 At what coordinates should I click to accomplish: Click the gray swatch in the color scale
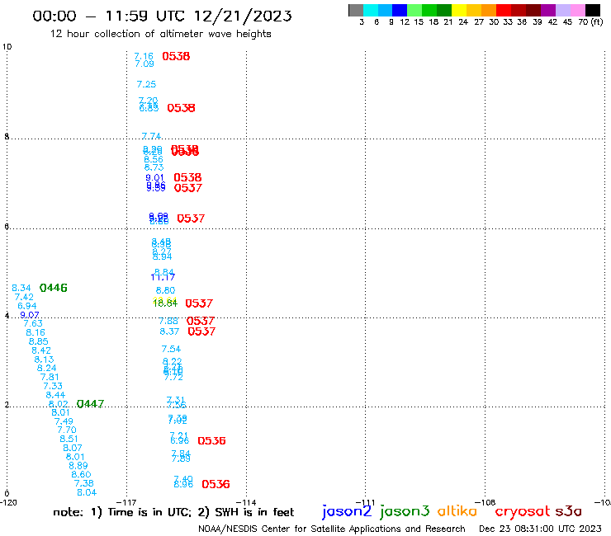(356, 10)
